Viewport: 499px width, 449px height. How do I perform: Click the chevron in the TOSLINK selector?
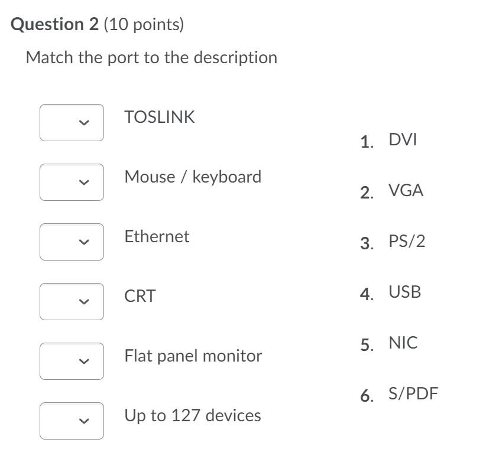[x=83, y=123]
